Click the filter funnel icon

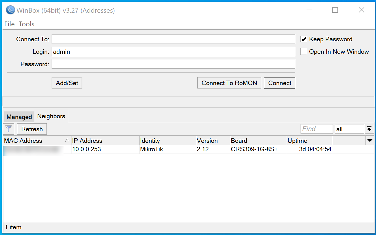[x=9, y=129]
